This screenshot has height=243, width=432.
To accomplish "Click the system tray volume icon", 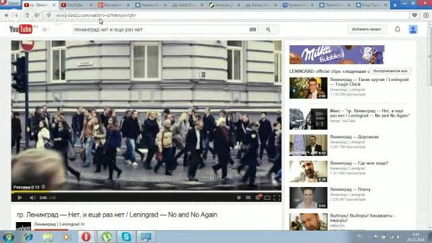I will 399,237.
